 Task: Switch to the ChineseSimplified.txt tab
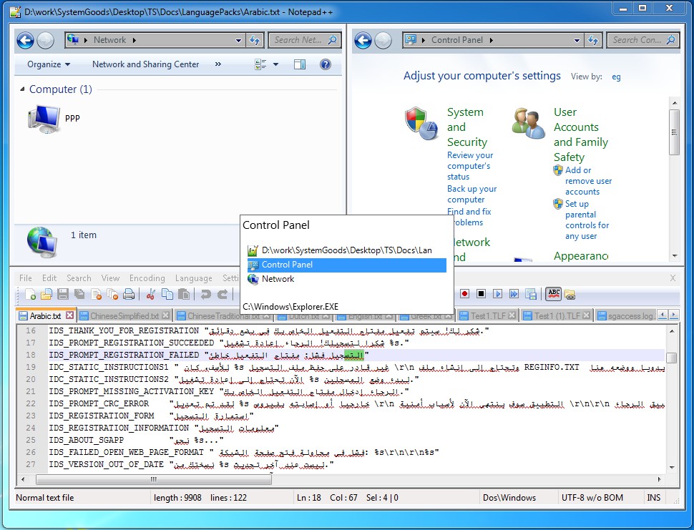click(124, 316)
